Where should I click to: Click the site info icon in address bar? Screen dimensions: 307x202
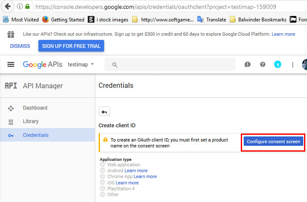[20, 7]
